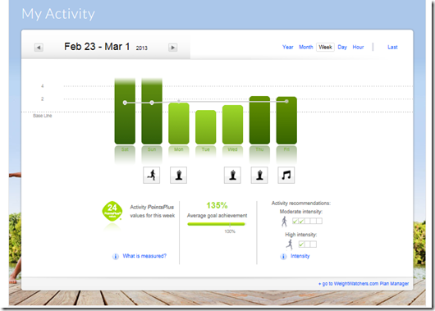Image resolution: width=435 pixels, height=311 pixels.
Task: Click the My Activity page title
Action: pyautogui.click(x=58, y=14)
